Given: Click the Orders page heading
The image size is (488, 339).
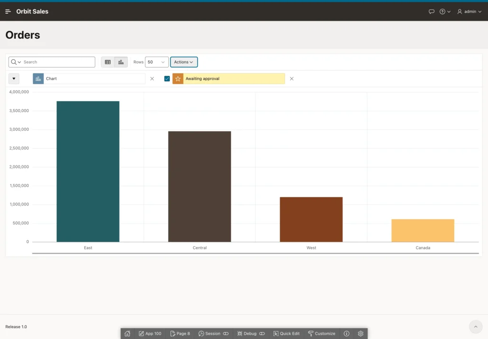Looking at the screenshot, I should pyautogui.click(x=23, y=35).
